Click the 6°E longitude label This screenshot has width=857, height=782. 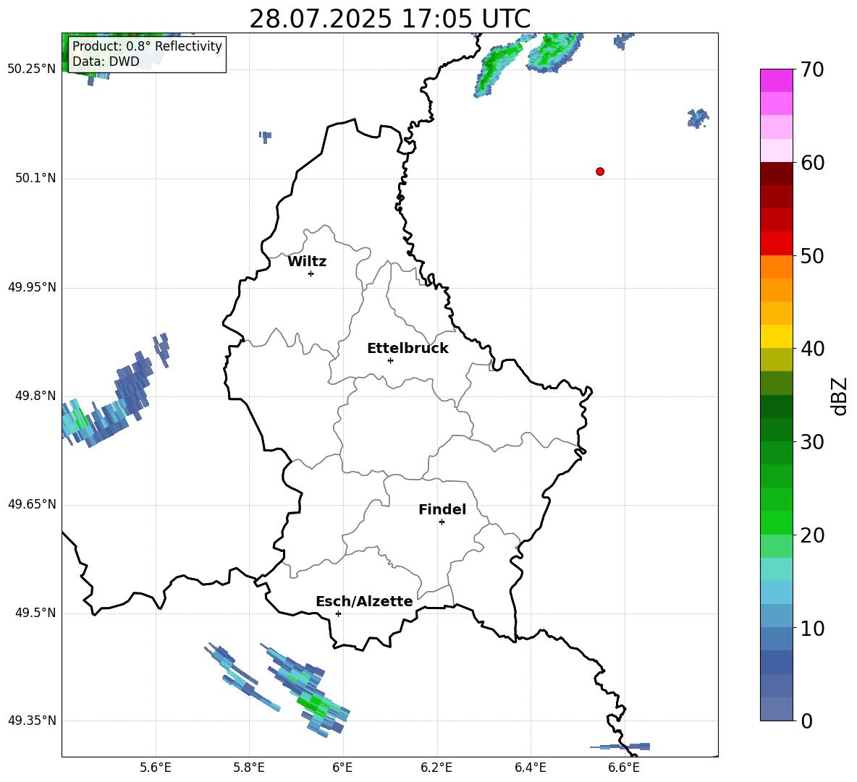342,768
